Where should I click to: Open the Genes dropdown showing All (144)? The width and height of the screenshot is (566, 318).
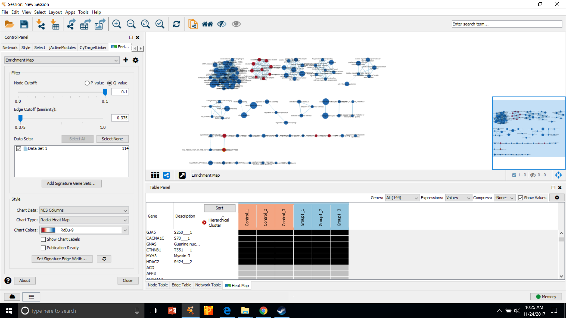tap(402, 198)
